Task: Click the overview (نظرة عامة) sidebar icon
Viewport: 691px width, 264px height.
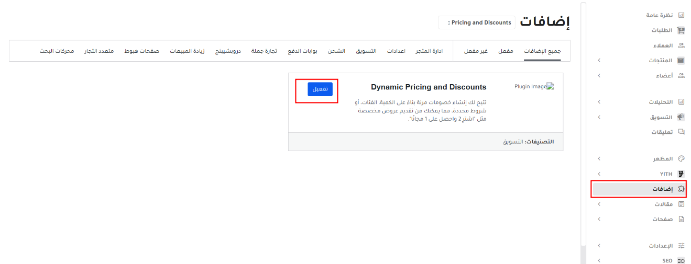Action: [682, 16]
